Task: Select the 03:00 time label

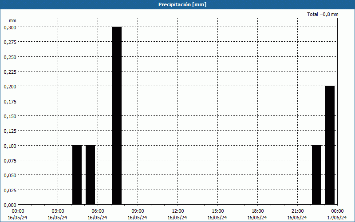Action: (58, 211)
